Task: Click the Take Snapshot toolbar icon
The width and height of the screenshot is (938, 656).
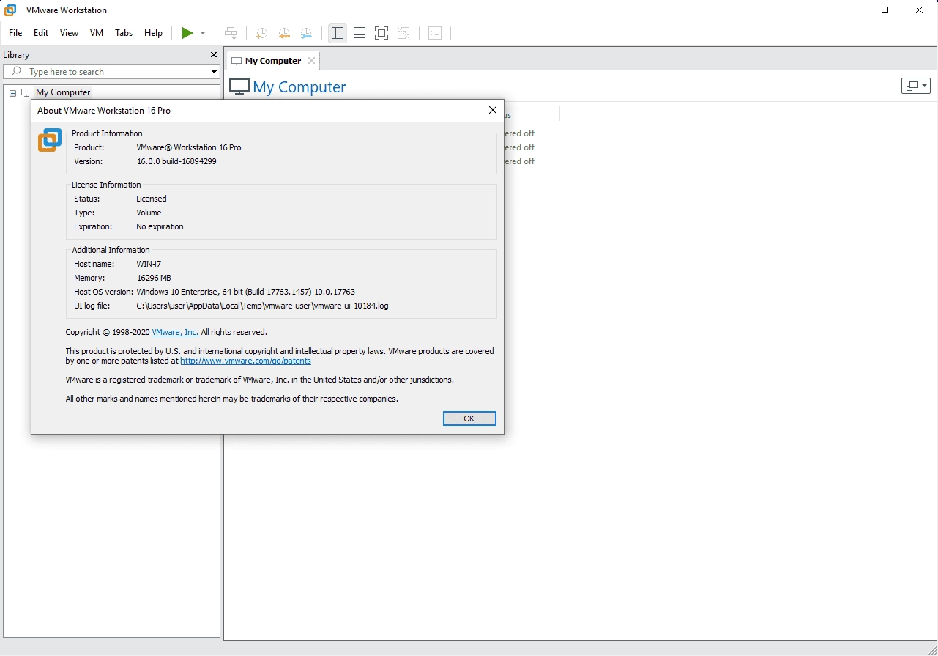Action: [x=261, y=33]
